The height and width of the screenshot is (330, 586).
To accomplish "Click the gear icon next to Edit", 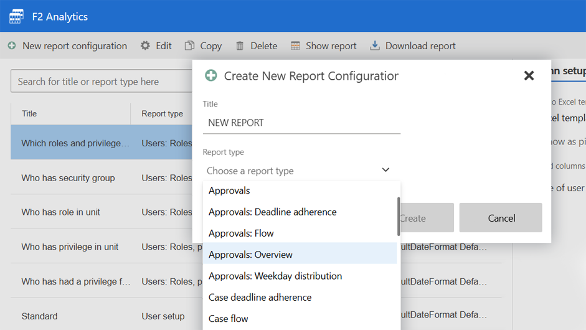I will 145,45.
